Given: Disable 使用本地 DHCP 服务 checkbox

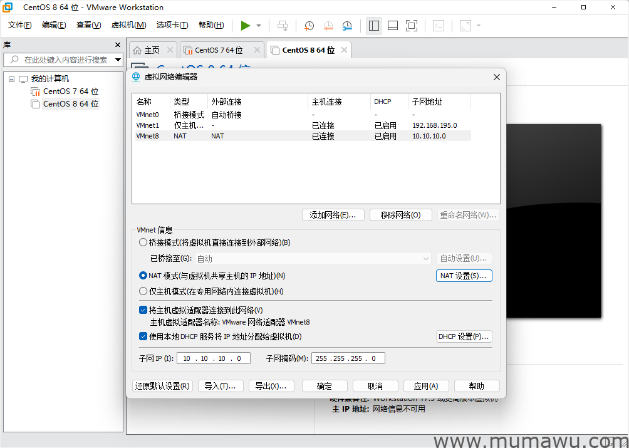Looking at the screenshot, I should click(143, 336).
